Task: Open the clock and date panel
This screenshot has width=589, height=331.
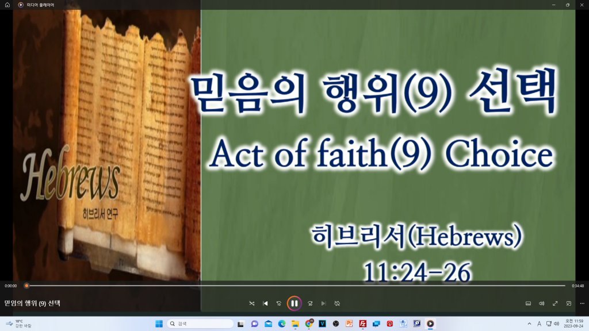Action: [x=573, y=324]
